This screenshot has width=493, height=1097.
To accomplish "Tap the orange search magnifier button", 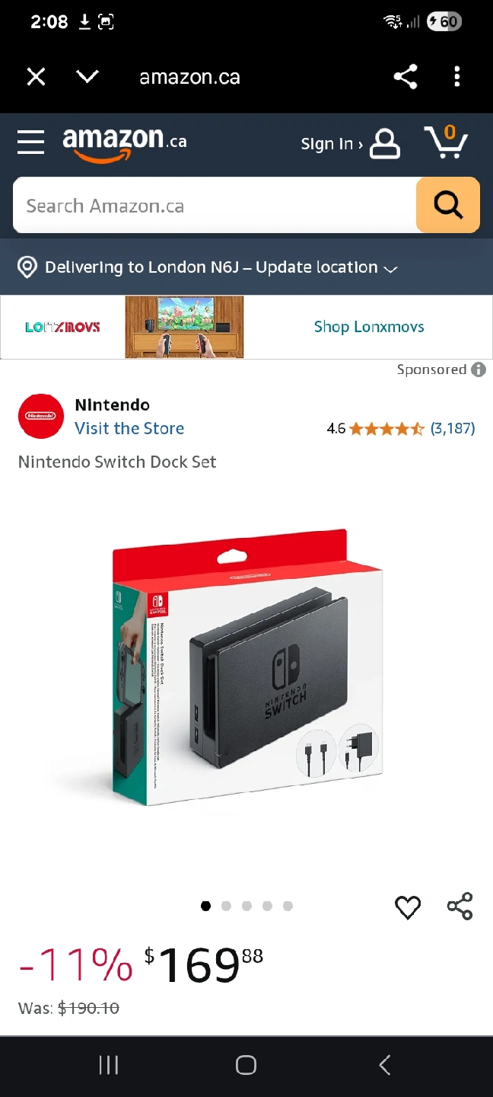I will [448, 205].
